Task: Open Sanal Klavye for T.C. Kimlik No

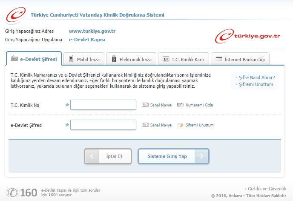Action: click(161, 105)
